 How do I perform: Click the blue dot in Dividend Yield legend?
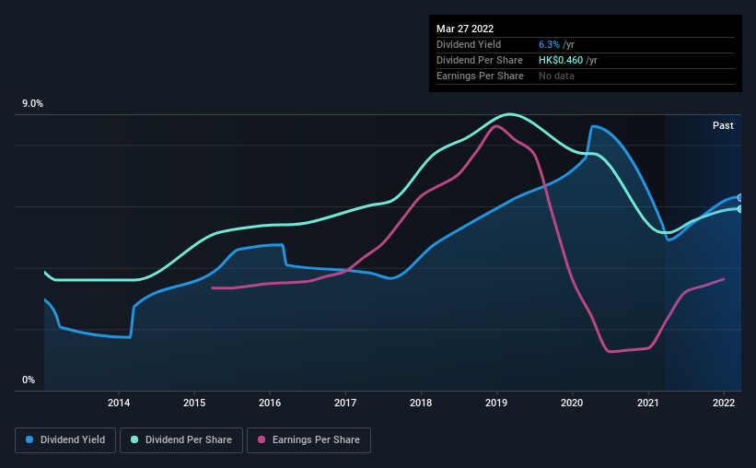coord(29,439)
